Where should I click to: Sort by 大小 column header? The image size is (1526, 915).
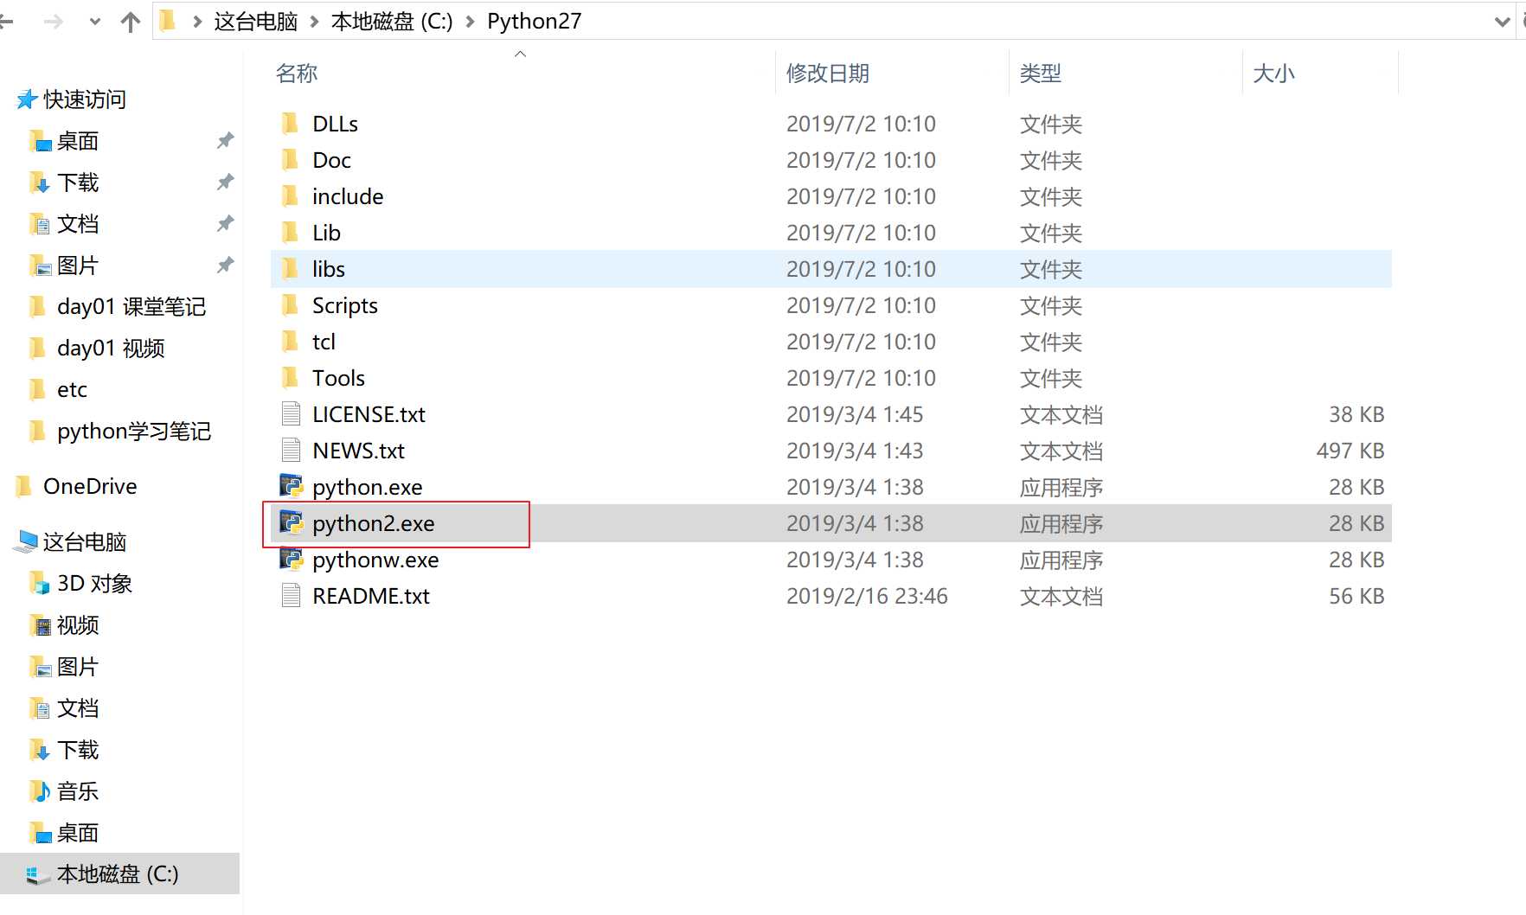(x=1274, y=74)
